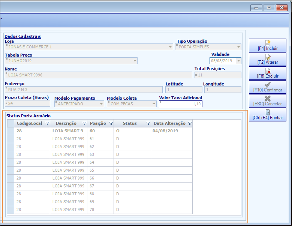
Task: Open the Posição column filter funnel
Action: coord(111,123)
